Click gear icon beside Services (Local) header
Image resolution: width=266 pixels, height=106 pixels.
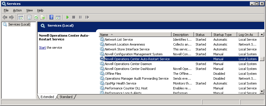43,25
